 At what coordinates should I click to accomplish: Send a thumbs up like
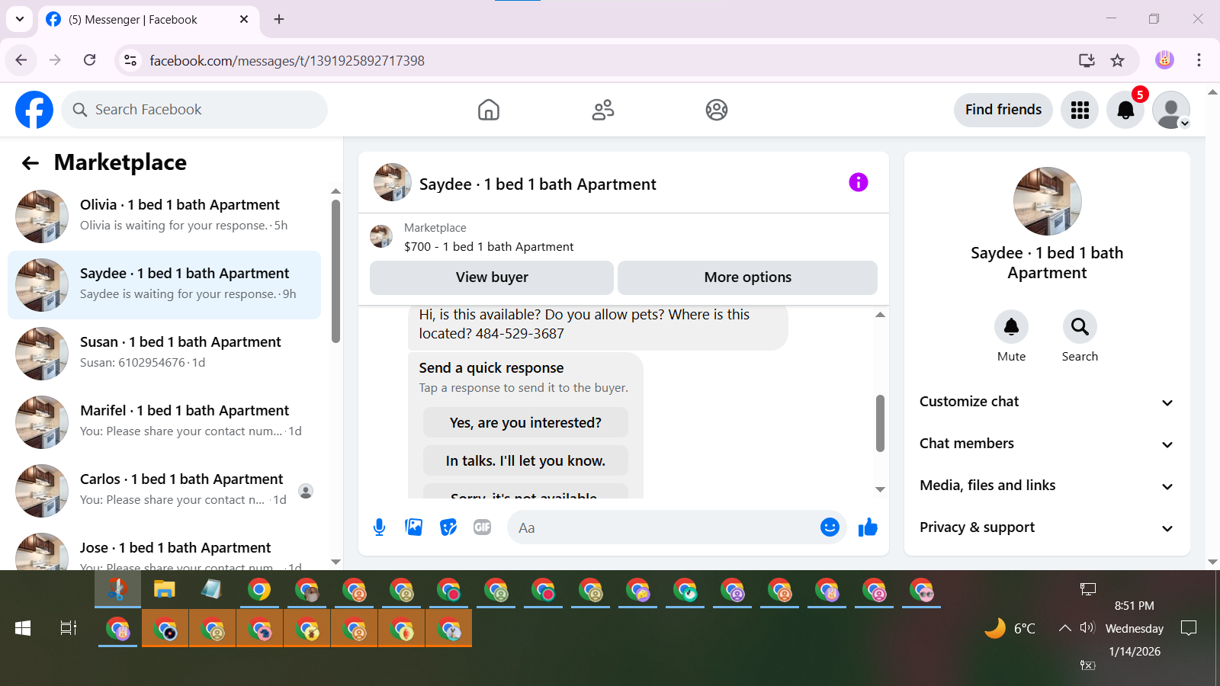[x=868, y=527]
